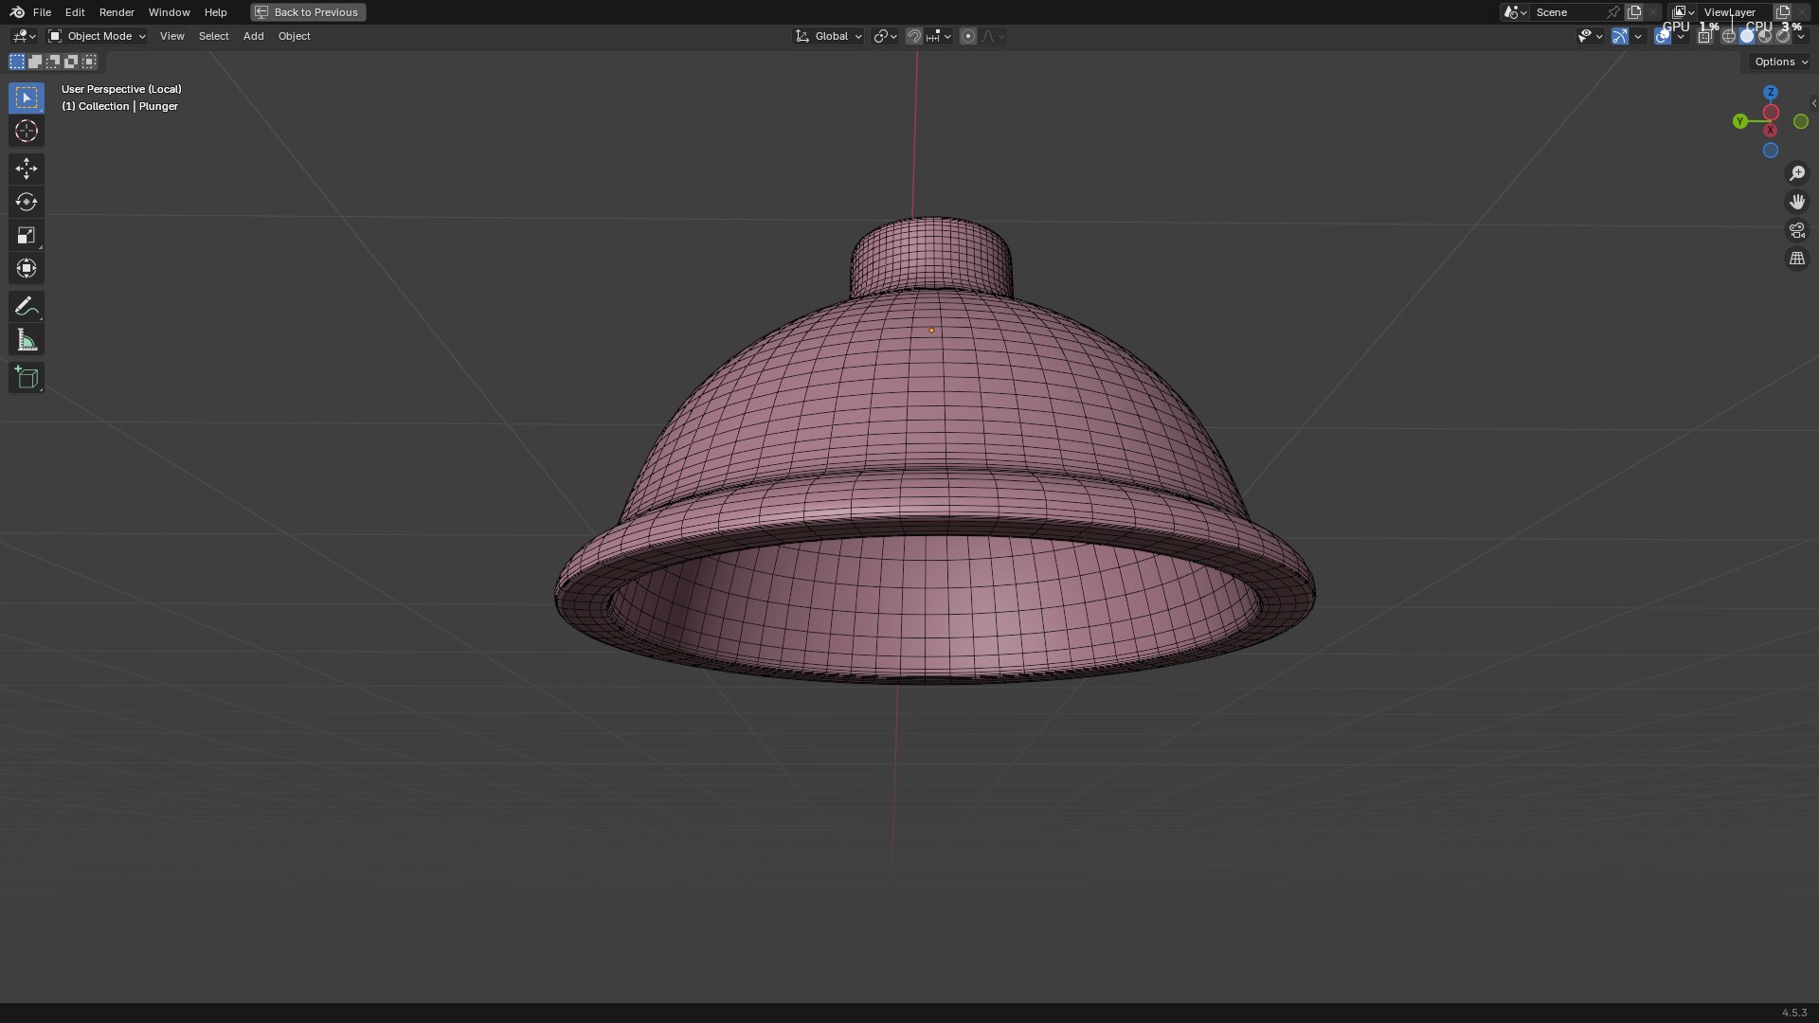The width and height of the screenshot is (1819, 1023).
Task: Set selection mode to Subtract
Action: [x=53, y=62]
